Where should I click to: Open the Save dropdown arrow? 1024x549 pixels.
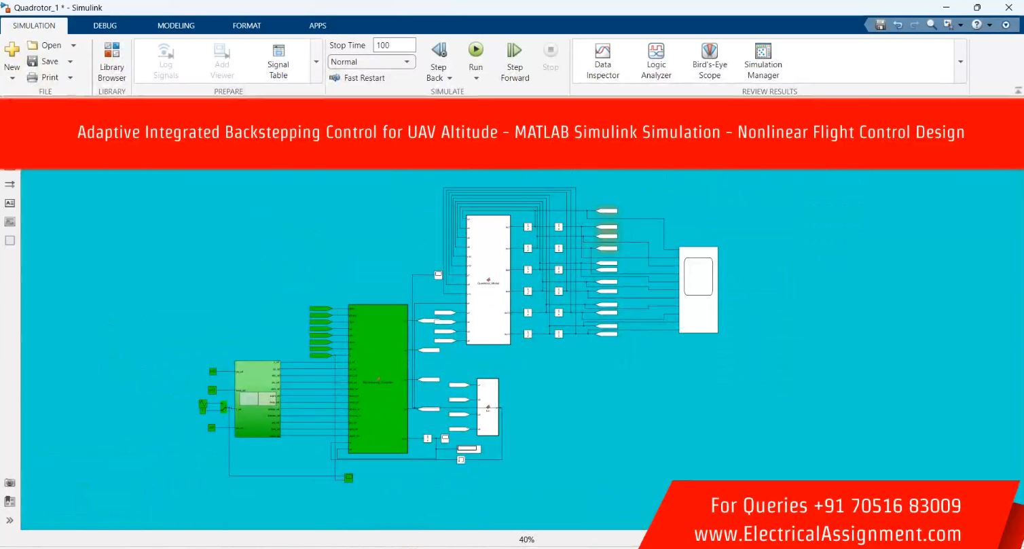point(70,62)
